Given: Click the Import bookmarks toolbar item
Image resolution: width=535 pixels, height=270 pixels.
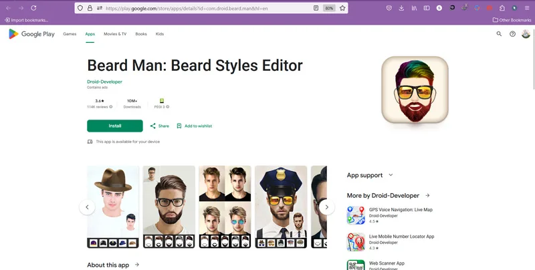Looking at the screenshot, I should 26,20.
